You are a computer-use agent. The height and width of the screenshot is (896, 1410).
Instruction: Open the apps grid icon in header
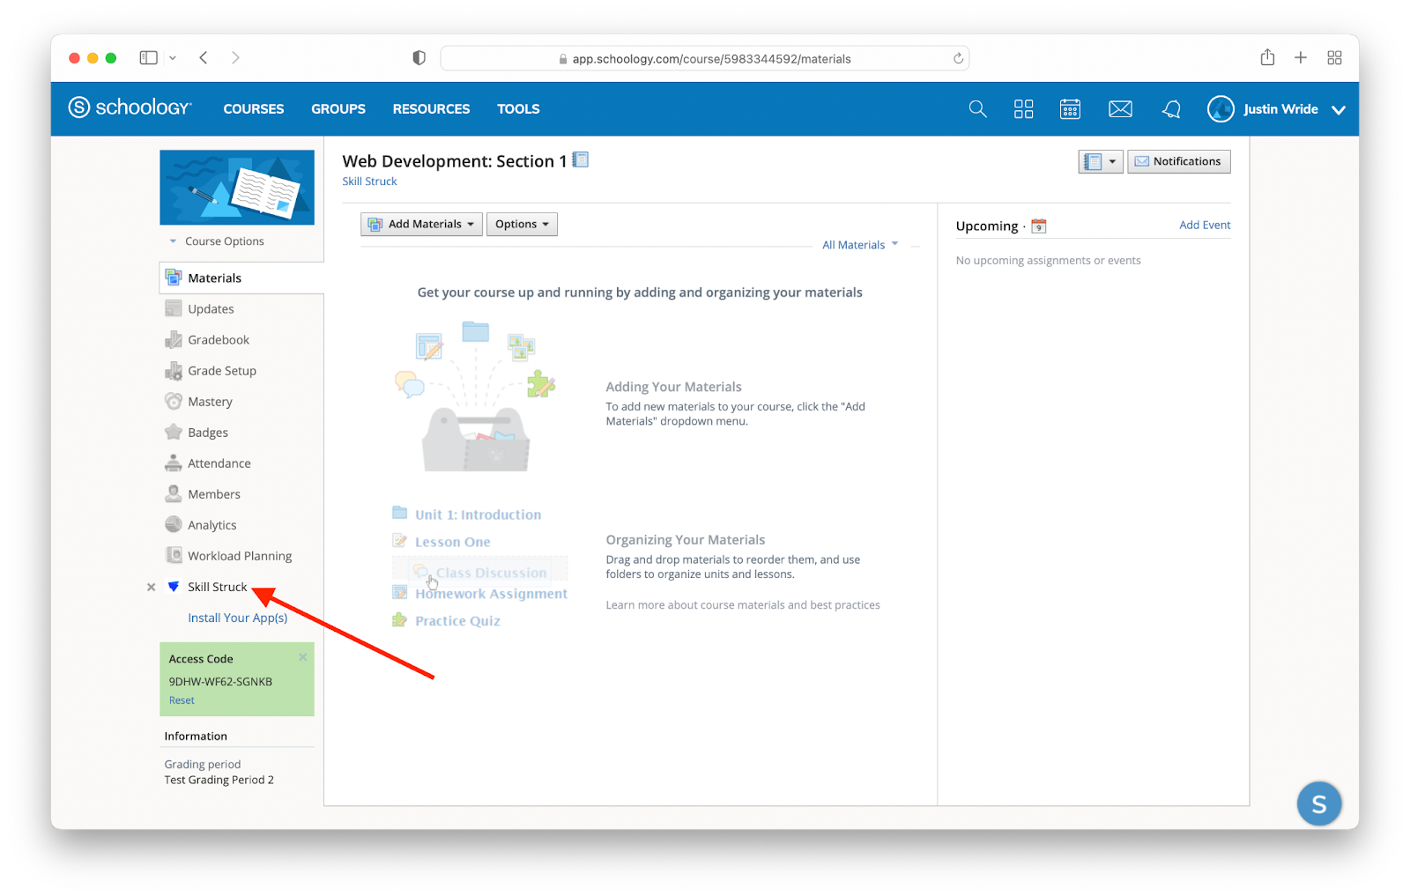point(1023,109)
